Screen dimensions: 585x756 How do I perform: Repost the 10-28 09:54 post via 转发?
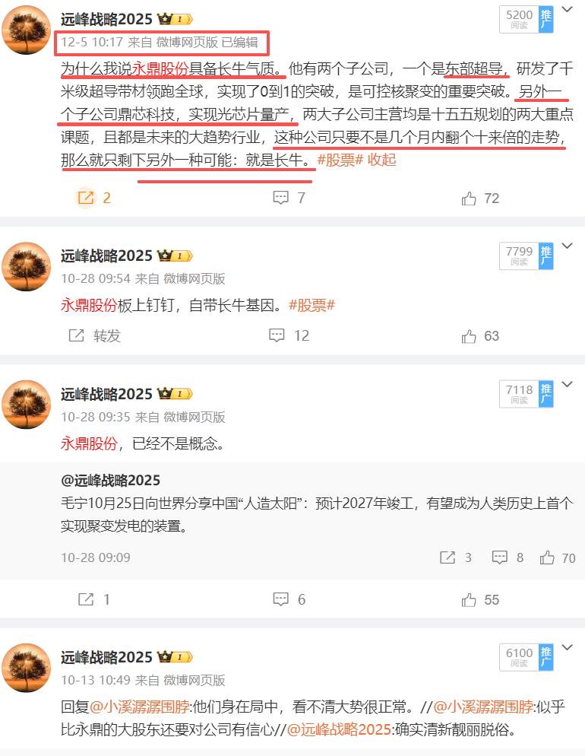pyautogui.click(x=95, y=335)
